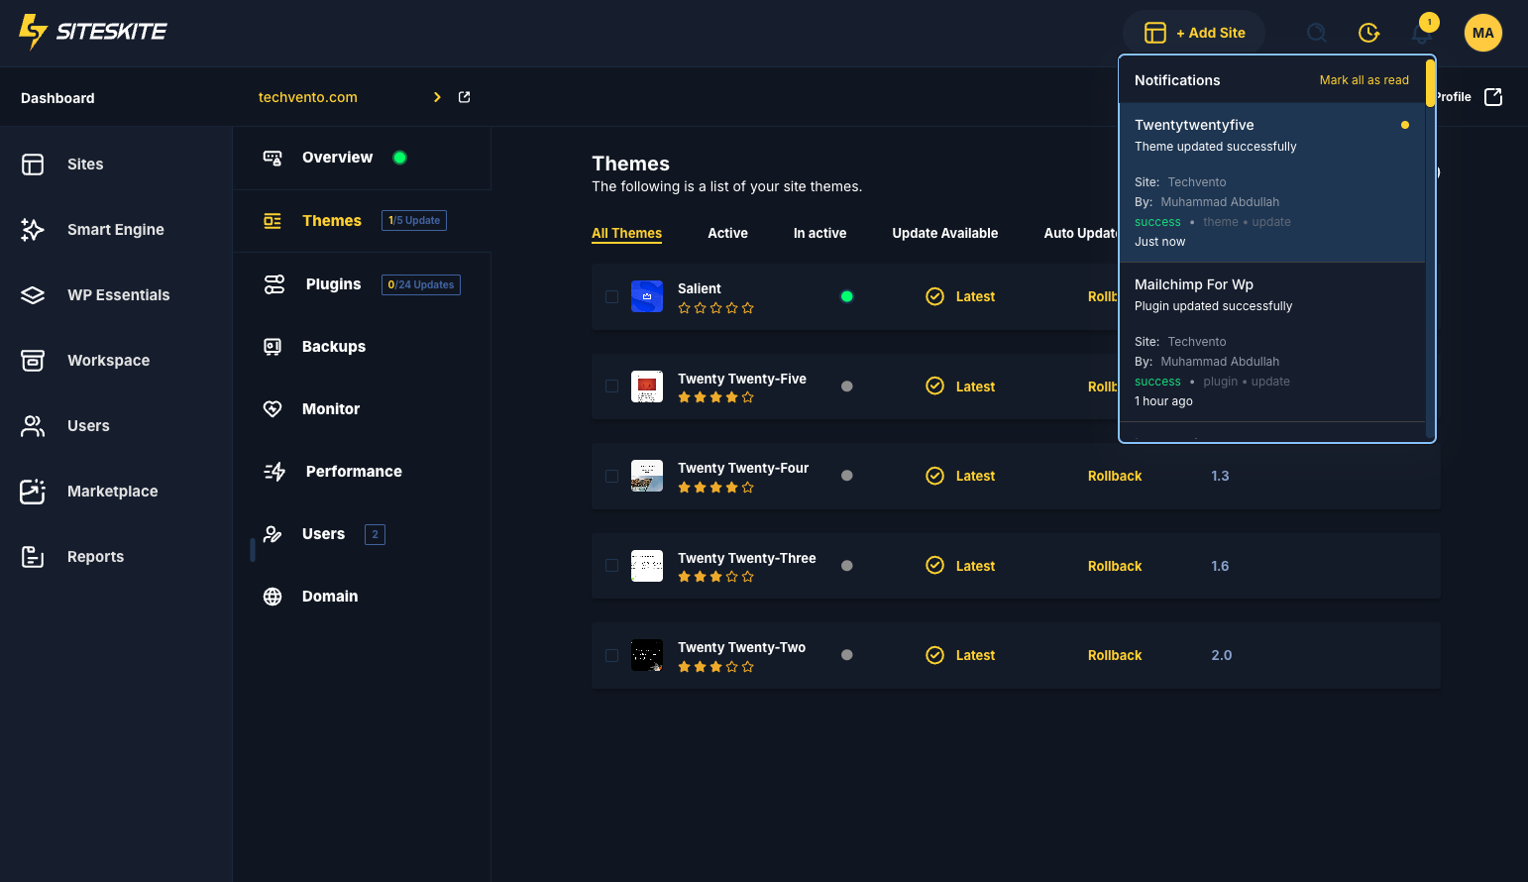Open the MA user avatar menu

(x=1482, y=33)
